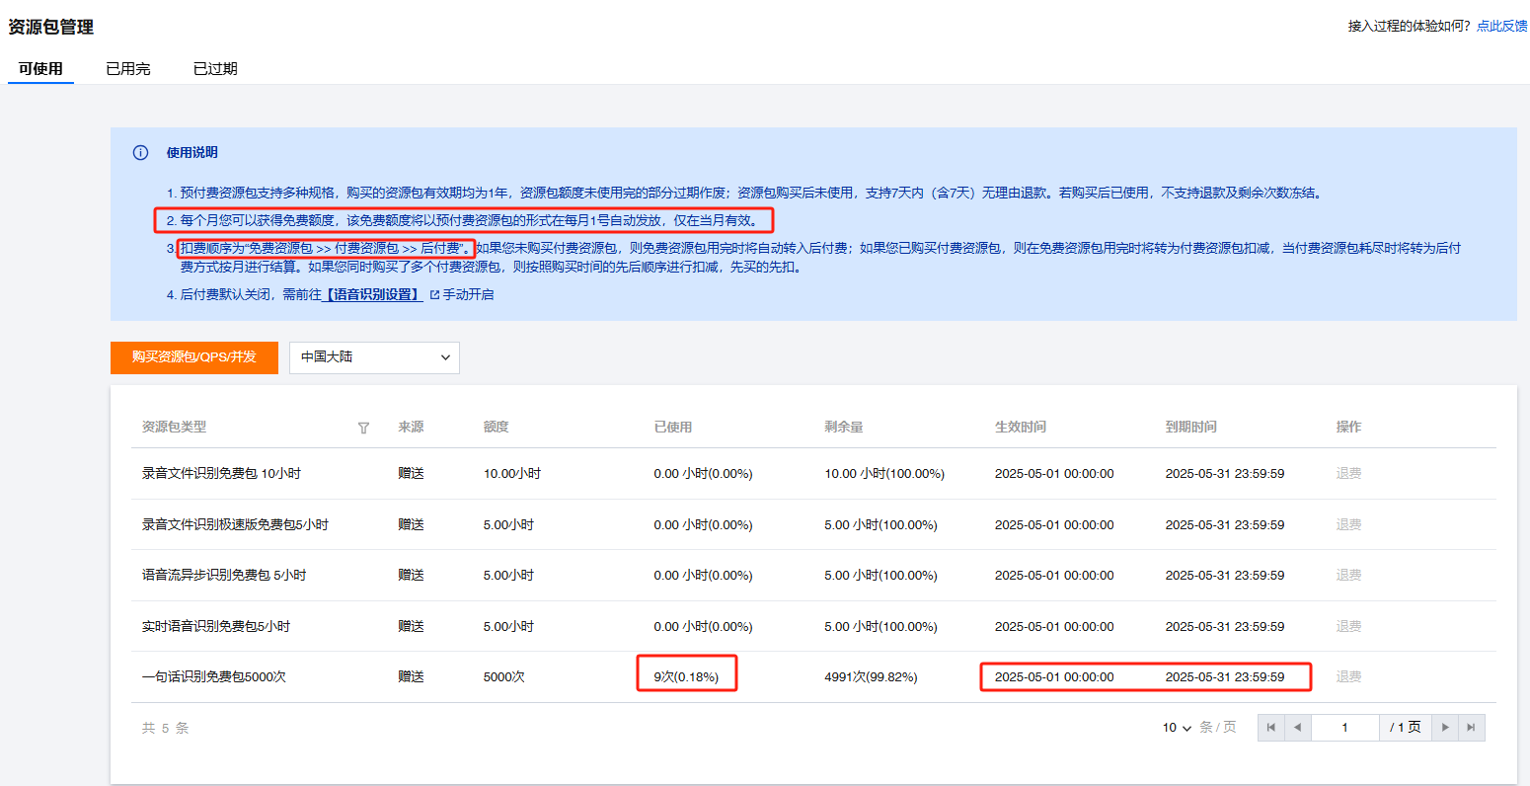Click the filter icon beside 资源包类型 column
The width and height of the screenshot is (1530, 786).
[x=363, y=428]
